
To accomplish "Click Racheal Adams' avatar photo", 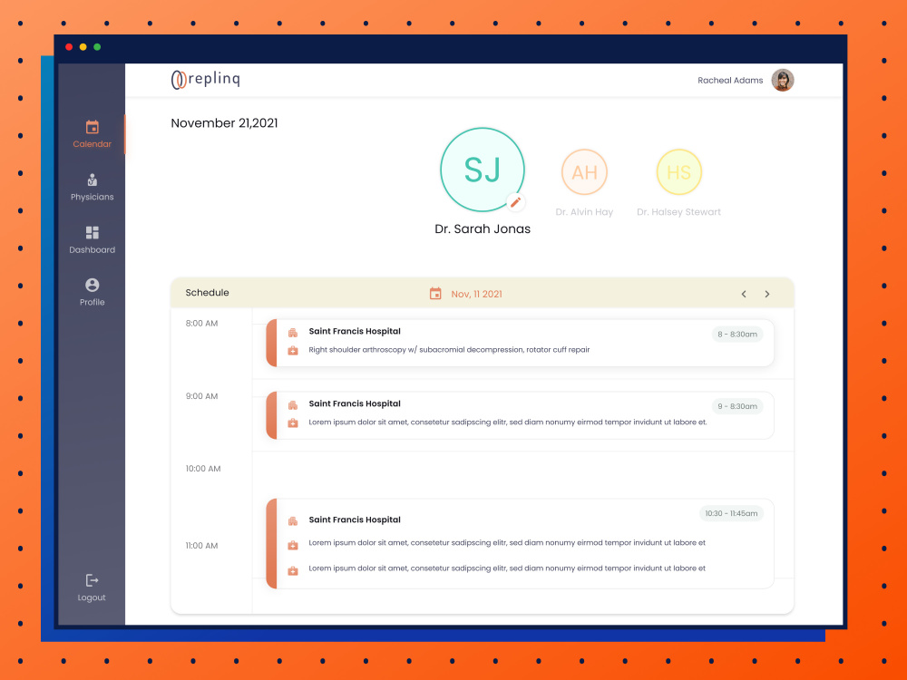I will pyautogui.click(x=783, y=80).
